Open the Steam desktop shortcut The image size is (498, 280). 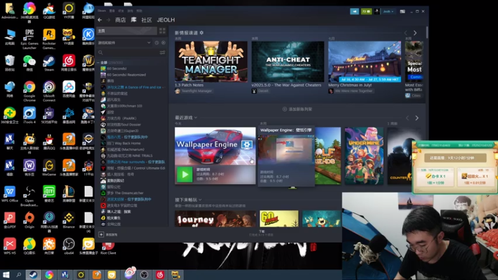coord(49,63)
